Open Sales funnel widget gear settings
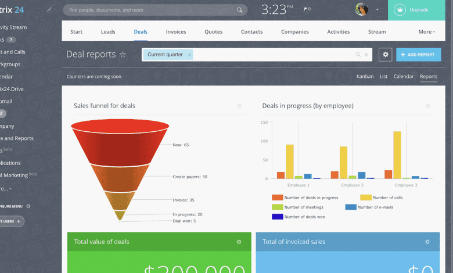 coord(239,106)
